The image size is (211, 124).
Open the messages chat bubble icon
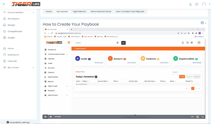[x=197, y=4]
